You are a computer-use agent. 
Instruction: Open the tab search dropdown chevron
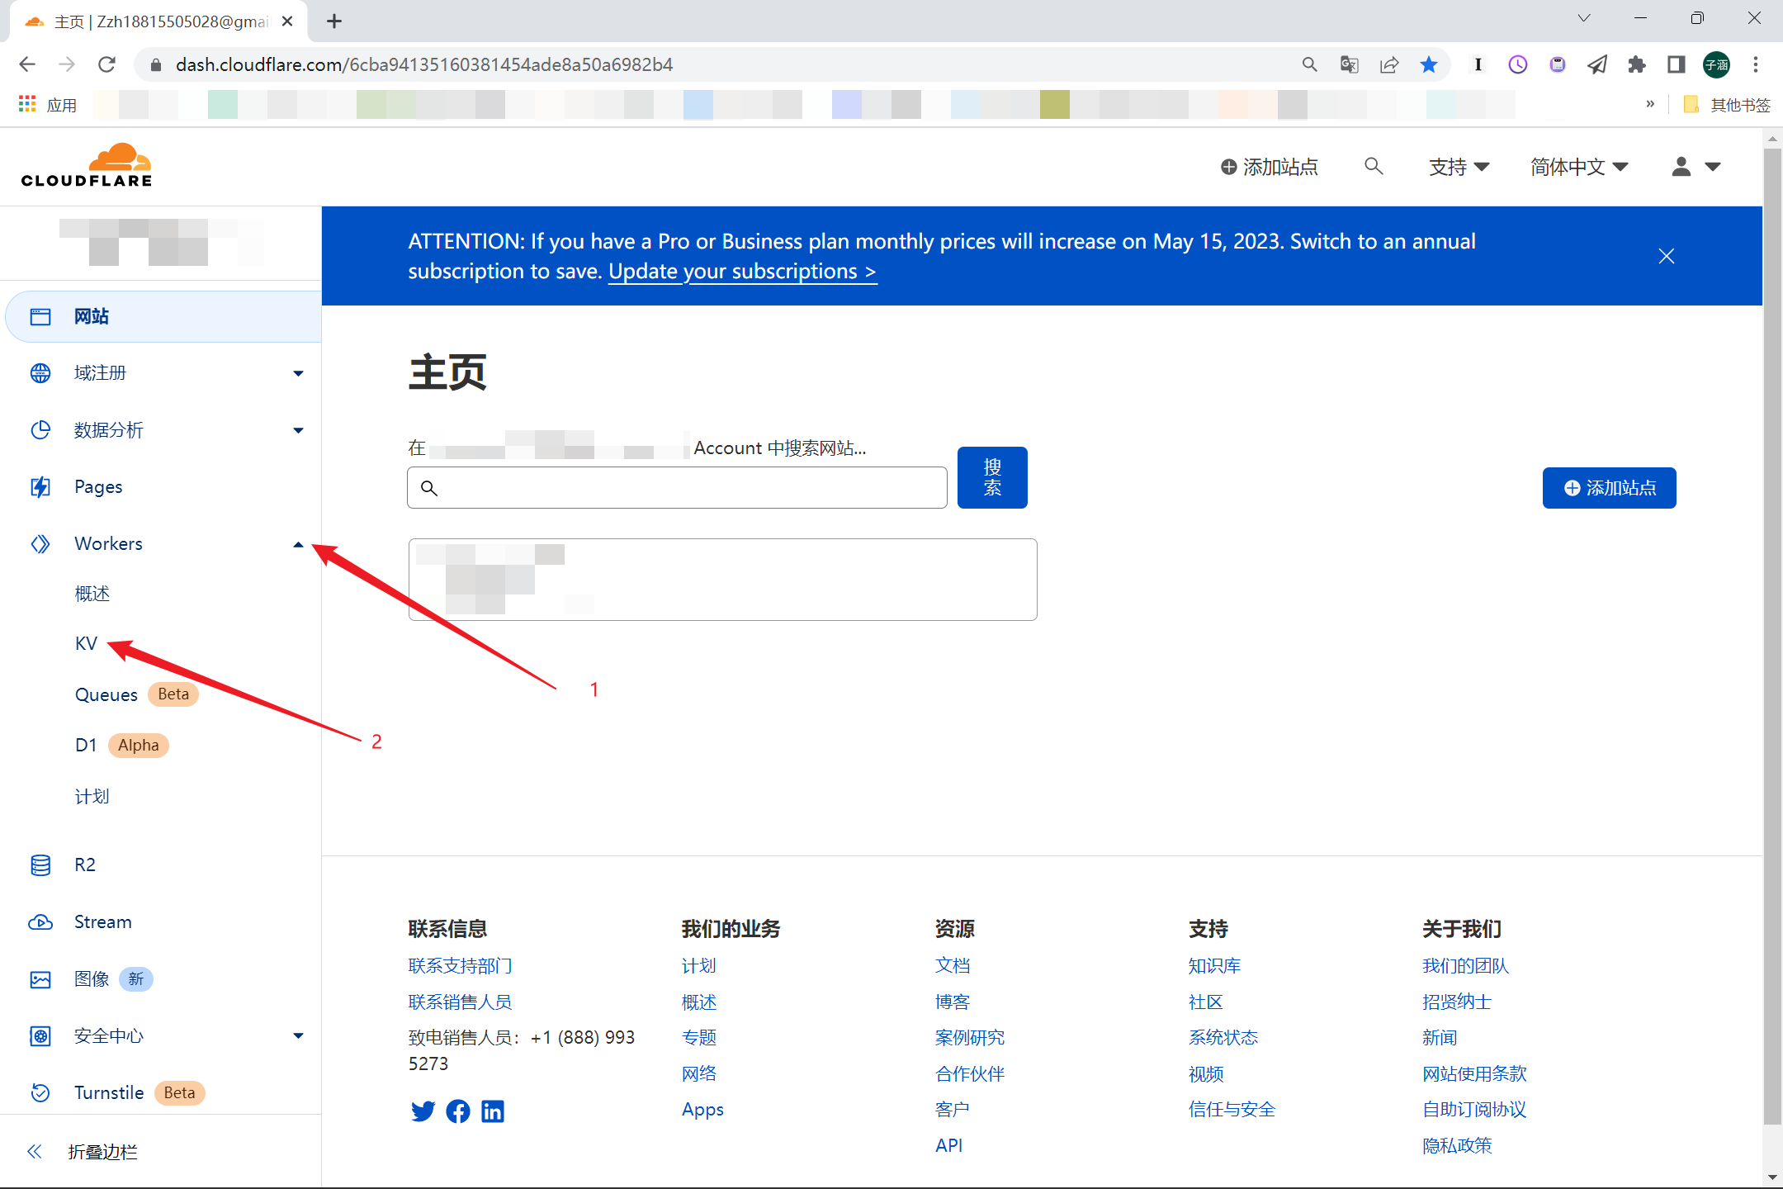click(x=1584, y=18)
